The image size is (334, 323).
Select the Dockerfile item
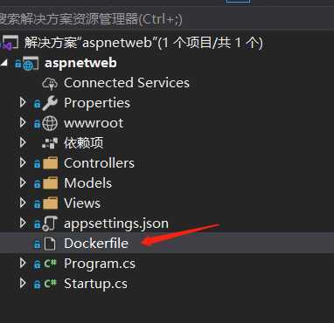click(x=167, y=244)
